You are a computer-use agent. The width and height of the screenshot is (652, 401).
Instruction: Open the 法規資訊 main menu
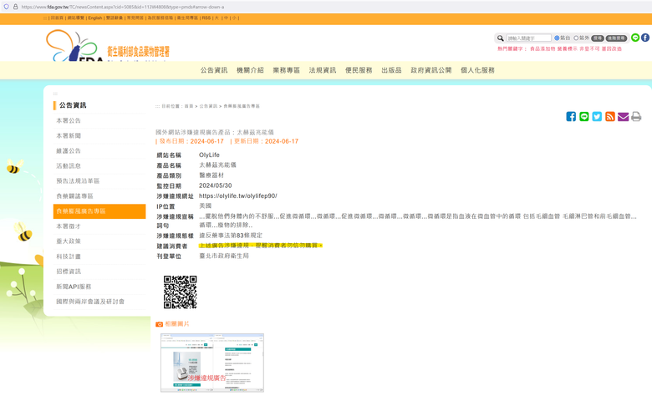(x=323, y=70)
